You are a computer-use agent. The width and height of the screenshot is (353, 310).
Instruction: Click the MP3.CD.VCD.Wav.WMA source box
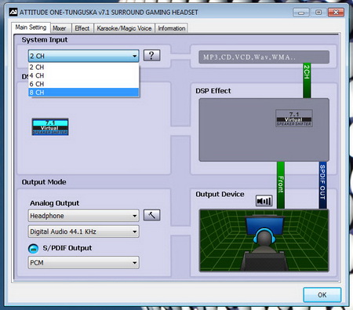click(264, 57)
